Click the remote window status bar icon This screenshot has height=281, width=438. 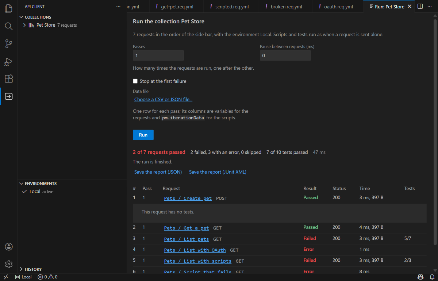point(6,277)
